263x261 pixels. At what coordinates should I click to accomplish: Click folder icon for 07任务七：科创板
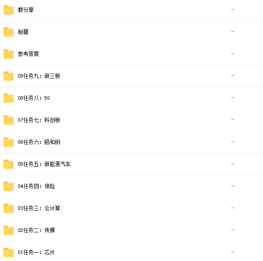click(x=8, y=120)
